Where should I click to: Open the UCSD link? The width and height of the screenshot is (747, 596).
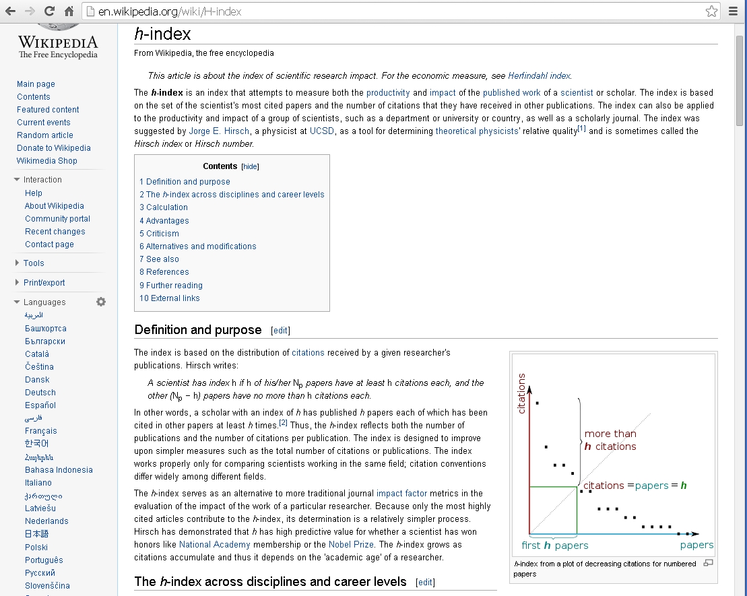(x=321, y=131)
